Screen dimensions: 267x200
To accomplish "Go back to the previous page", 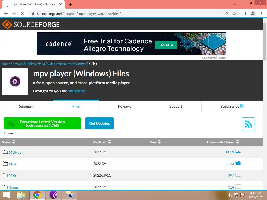I will click(6, 14).
